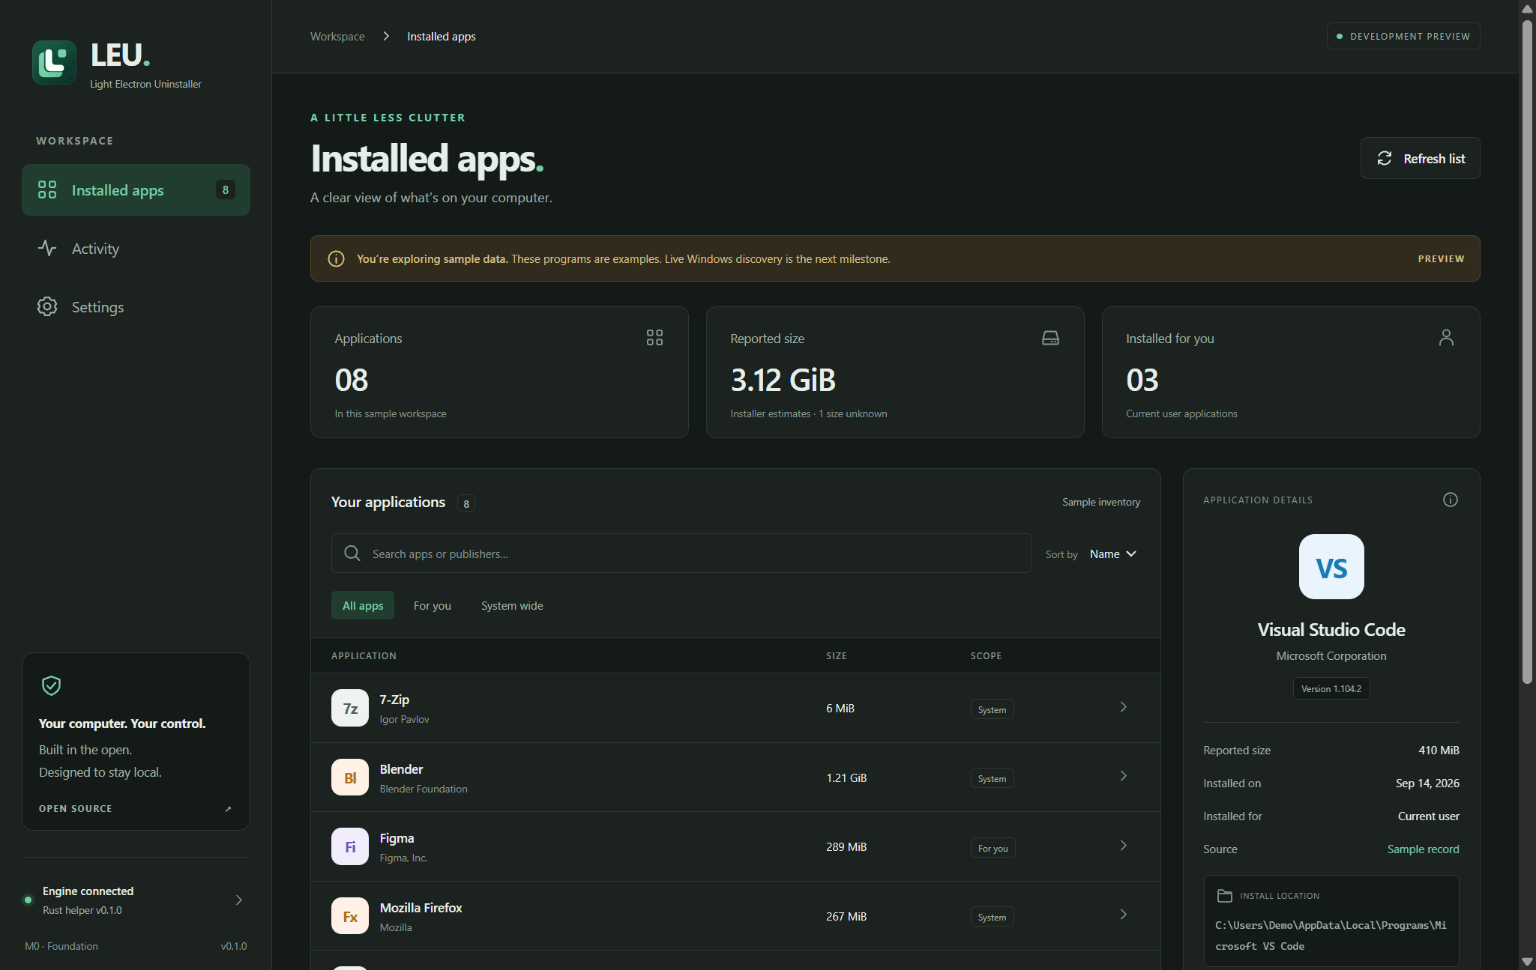Image resolution: width=1536 pixels, height=970 pixels.
Task: Click the Sample inventory label
Action: click(1101, 502)
